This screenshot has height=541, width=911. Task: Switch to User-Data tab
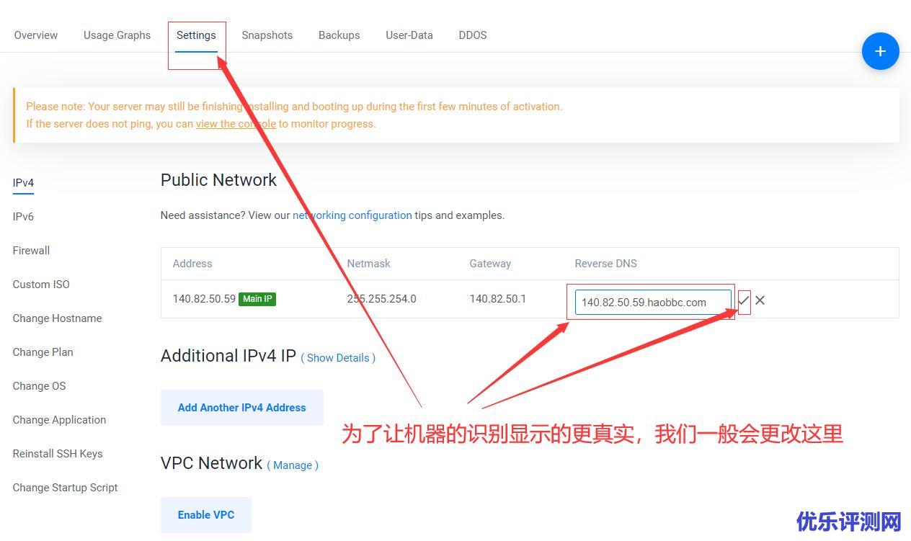[409, 35]
